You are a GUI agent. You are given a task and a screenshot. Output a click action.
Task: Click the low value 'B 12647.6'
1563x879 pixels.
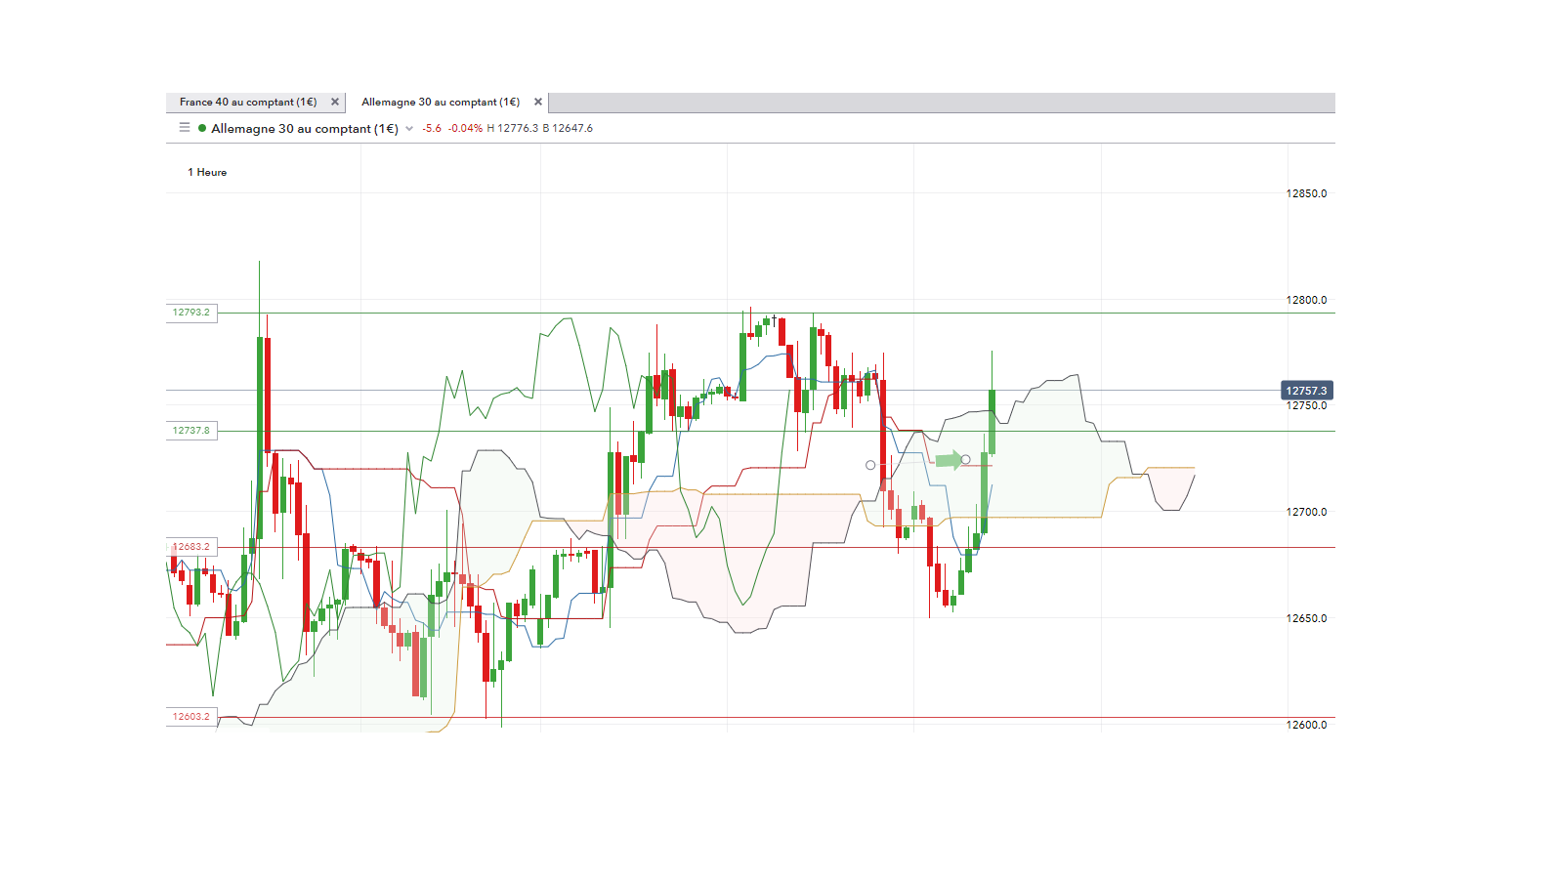point(568,128)
